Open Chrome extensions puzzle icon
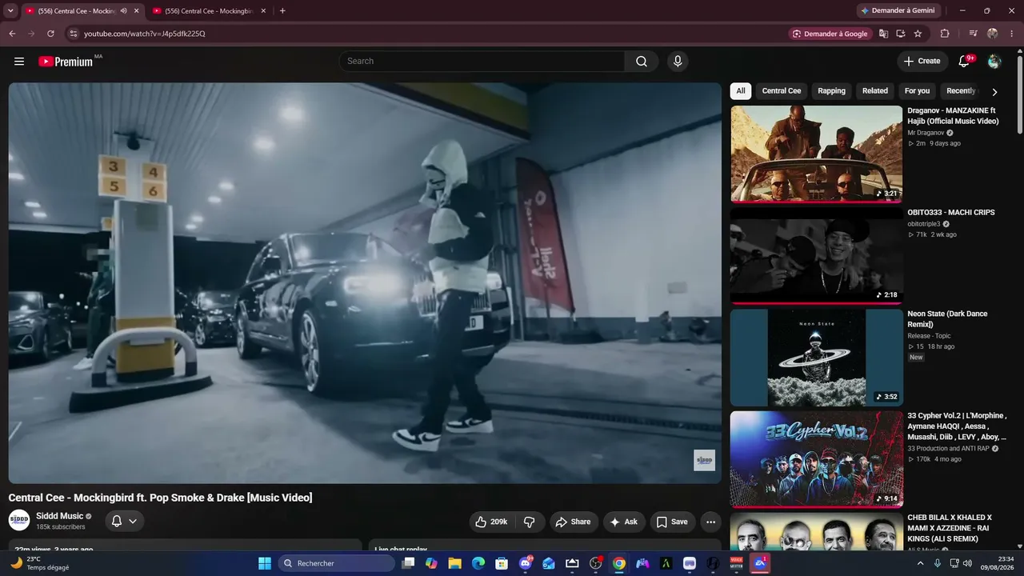1024x576 pixels. [945, 34]
